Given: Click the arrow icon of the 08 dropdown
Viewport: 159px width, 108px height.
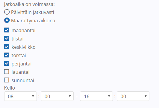Looking at the screenshot, I should click(33, 96).
